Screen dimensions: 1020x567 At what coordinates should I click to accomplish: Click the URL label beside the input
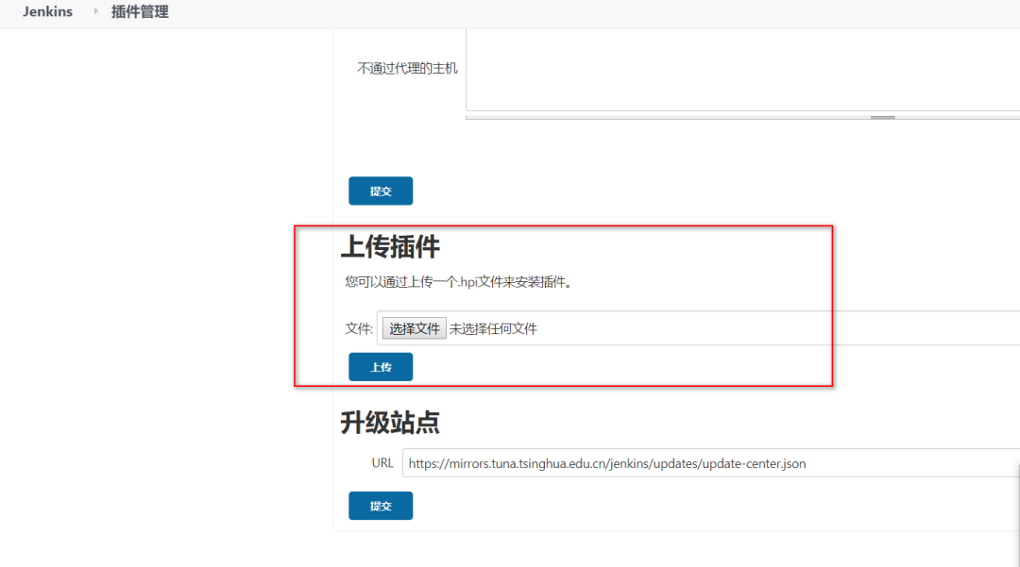(x=382, y=463)
